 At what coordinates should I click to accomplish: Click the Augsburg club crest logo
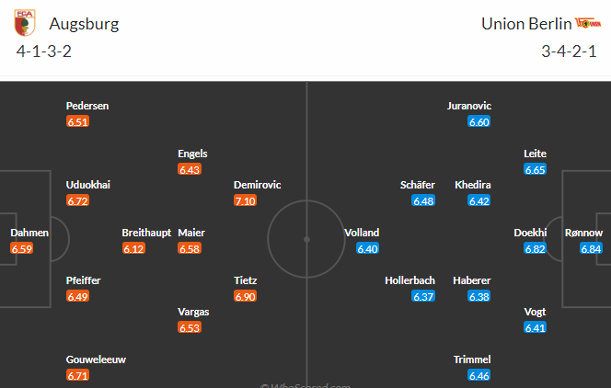pos(25,23)
